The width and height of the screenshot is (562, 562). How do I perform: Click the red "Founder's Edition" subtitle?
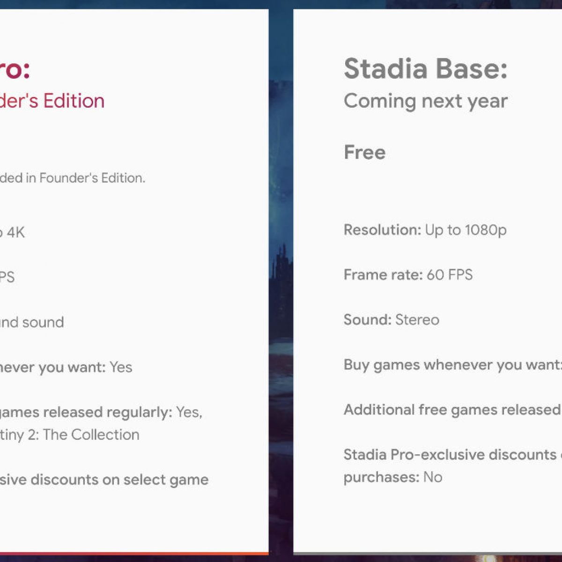(x=52, y=101)
